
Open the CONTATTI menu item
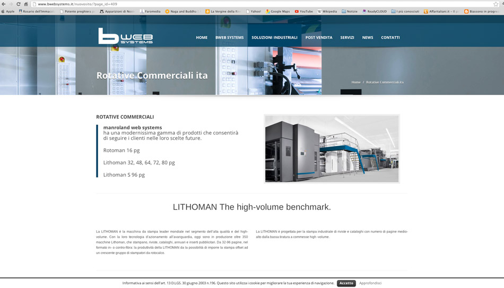pos(390,38)
